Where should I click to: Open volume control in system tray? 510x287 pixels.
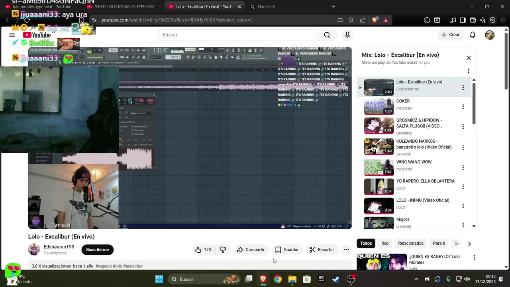click(467, 279)
